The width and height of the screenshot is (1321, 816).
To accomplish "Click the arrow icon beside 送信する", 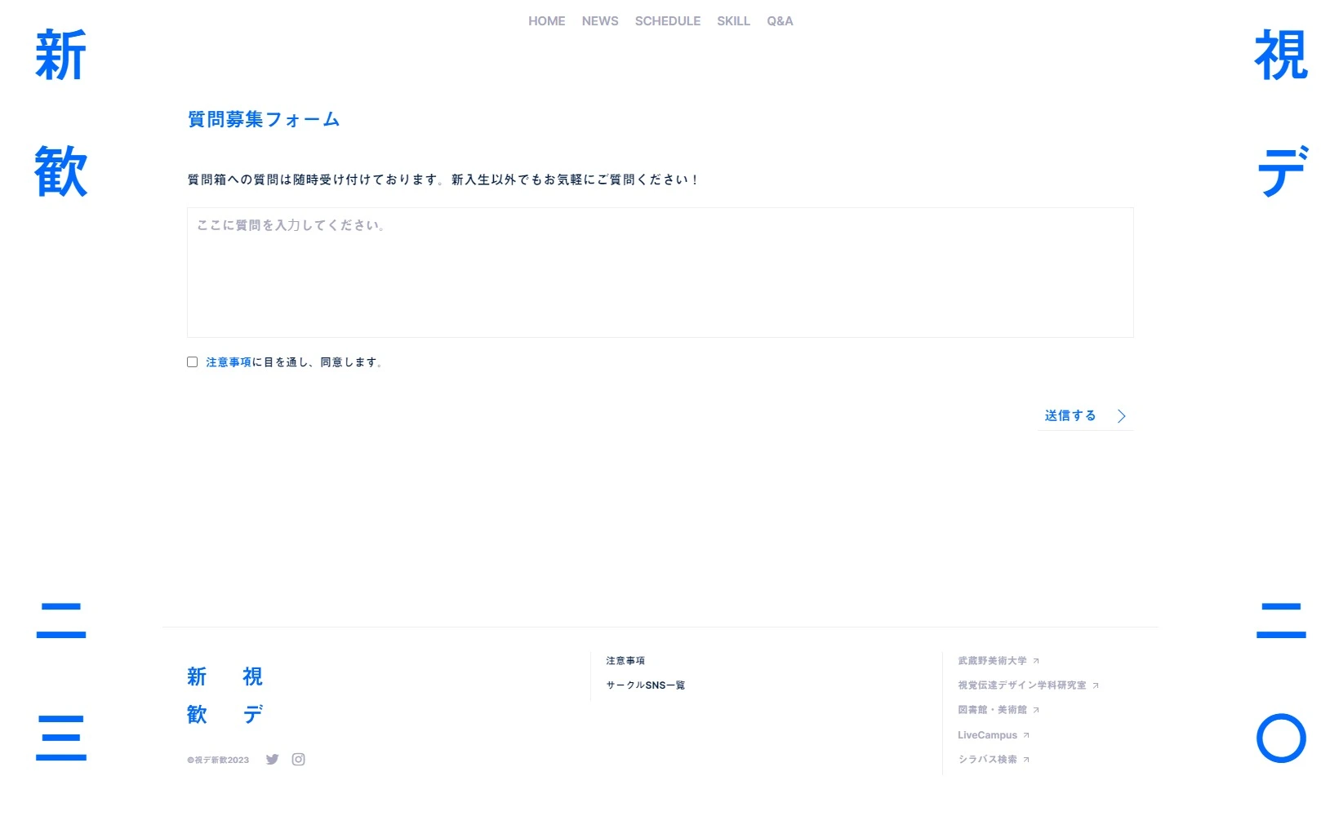I will coord(1121,416).
